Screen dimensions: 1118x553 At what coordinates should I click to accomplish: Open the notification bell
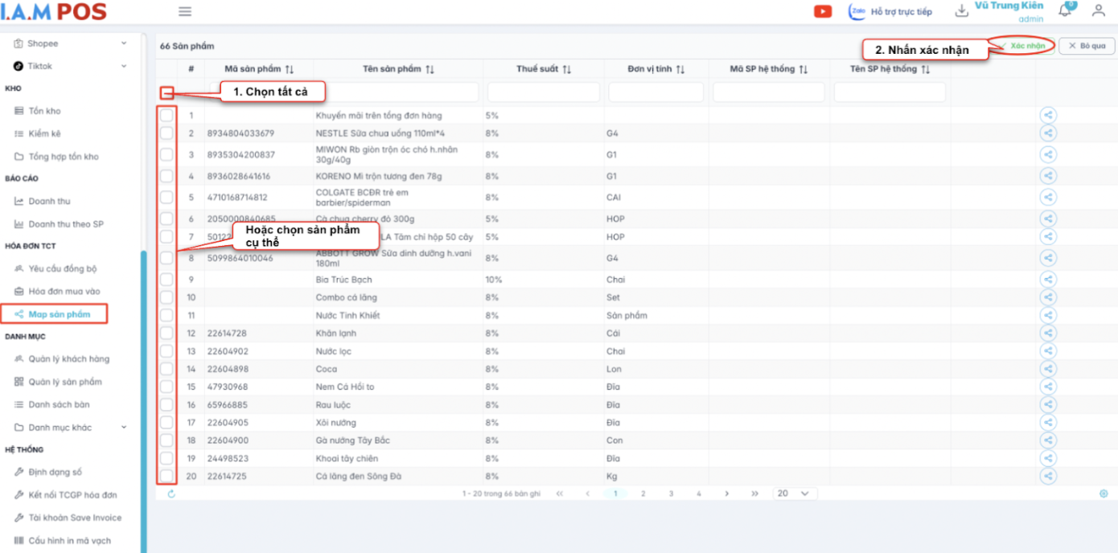click(x=1065, y=10)
